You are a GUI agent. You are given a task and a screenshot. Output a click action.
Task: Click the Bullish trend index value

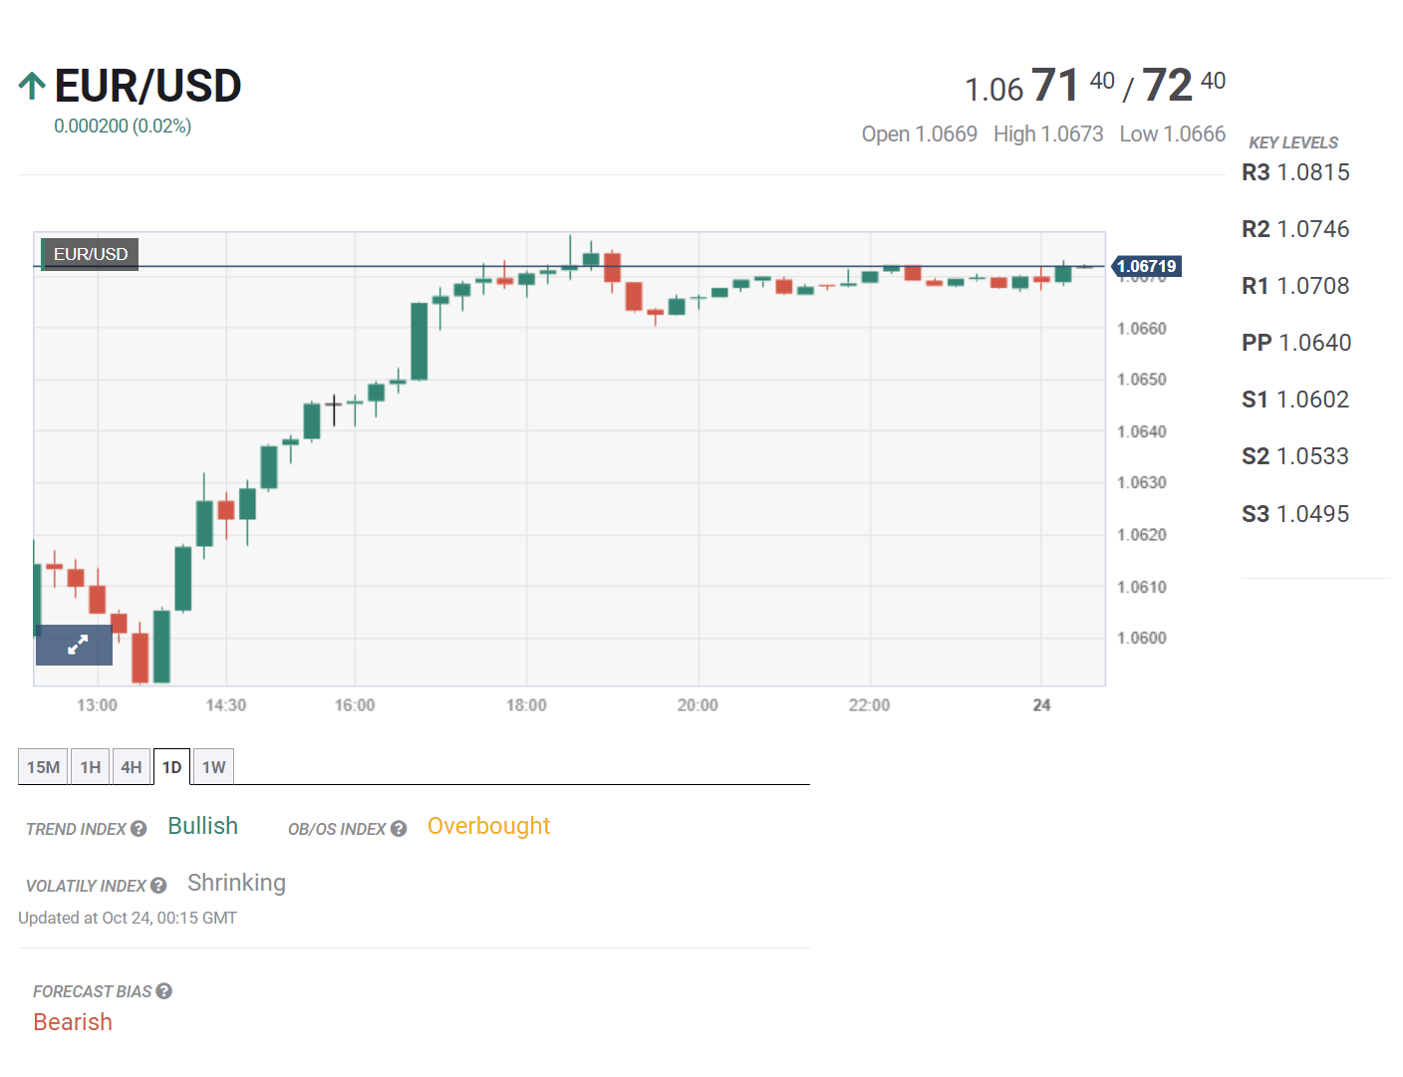tap(202, 826)
